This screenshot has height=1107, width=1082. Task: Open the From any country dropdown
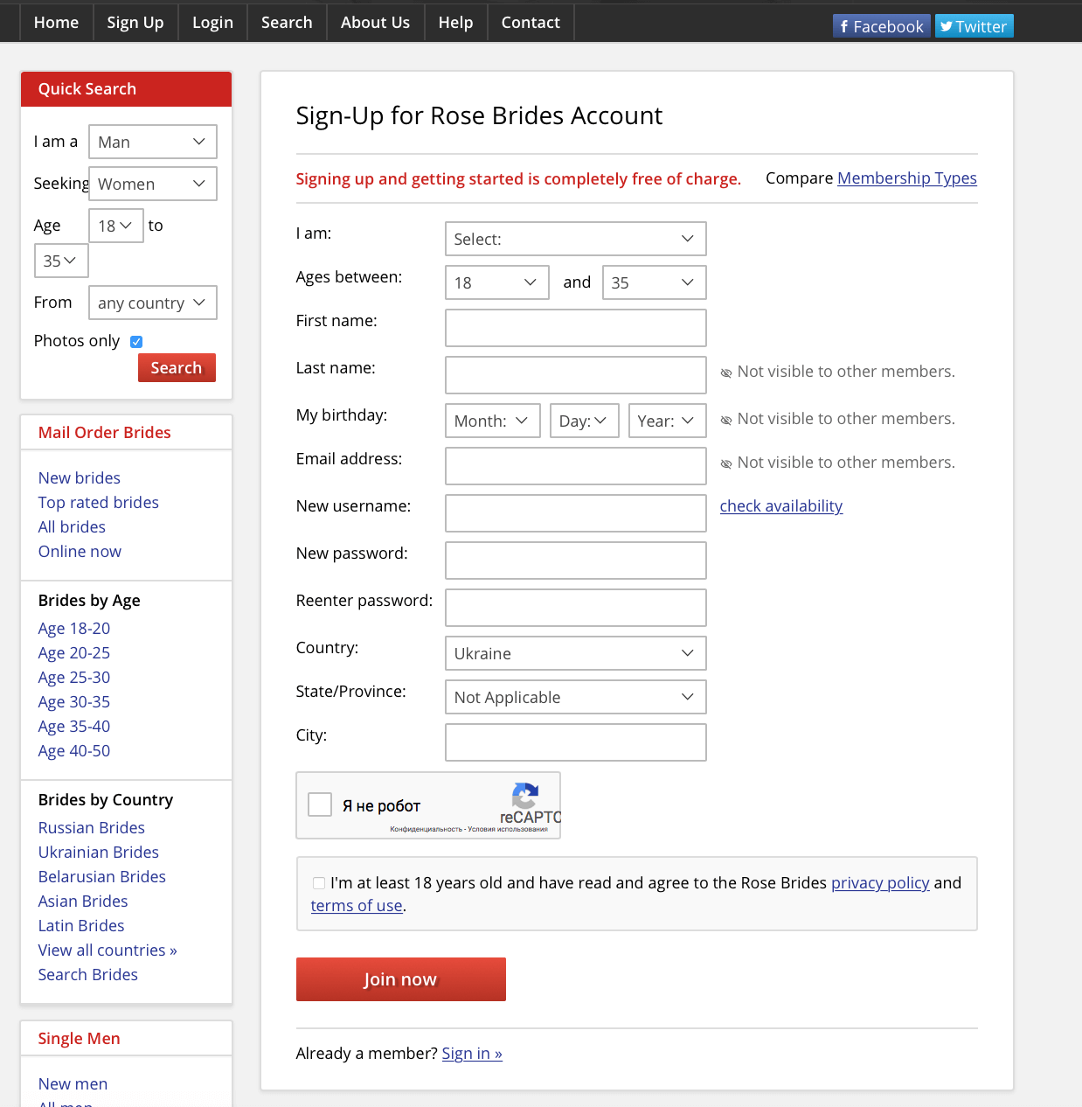click(x=153, y=303)
